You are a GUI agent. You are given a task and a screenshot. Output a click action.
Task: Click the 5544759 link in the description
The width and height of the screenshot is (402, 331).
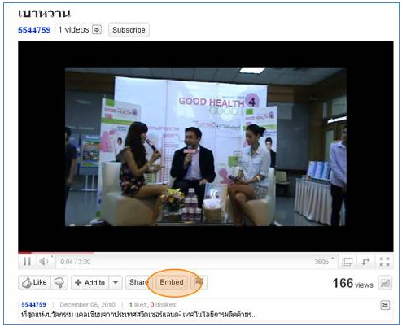[33, 305]
